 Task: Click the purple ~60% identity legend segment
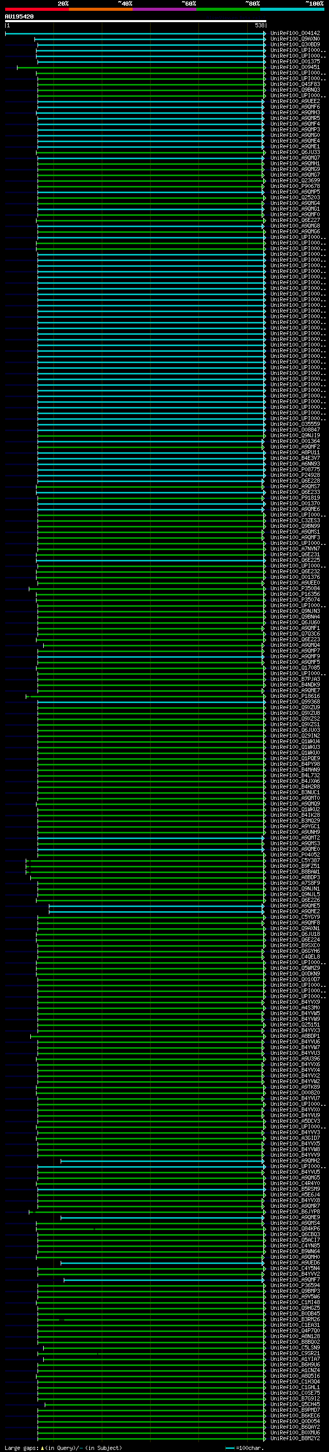[165, 10]
